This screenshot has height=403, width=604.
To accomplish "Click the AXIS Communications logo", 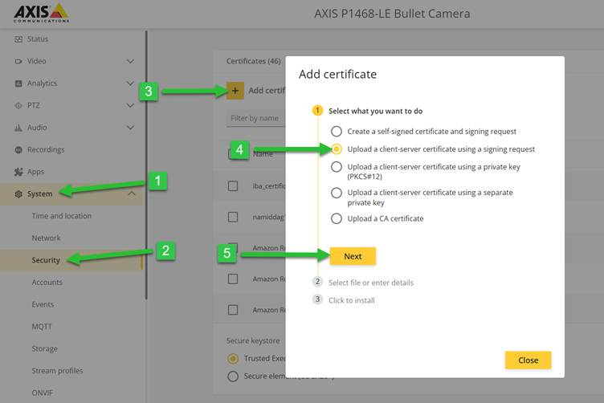I will click(x=42, y=13).
